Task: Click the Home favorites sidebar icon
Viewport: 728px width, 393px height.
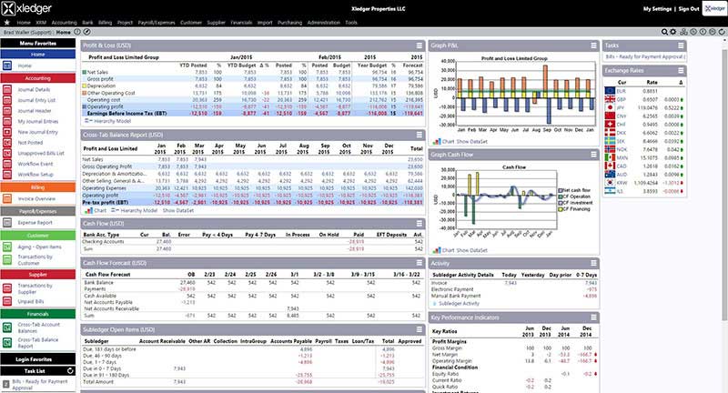Action: pyautogui.click(x=7, y=65)
